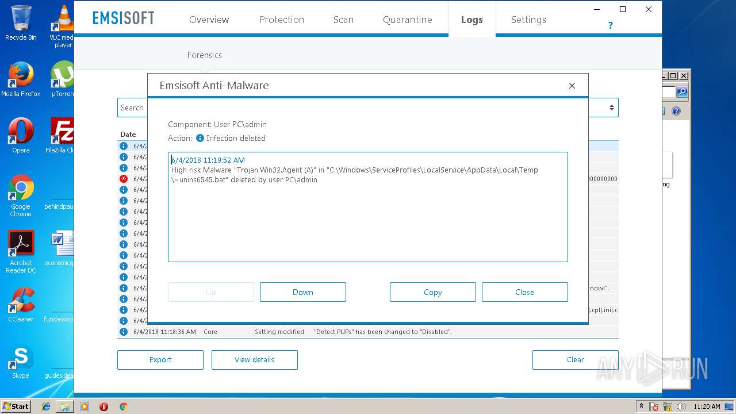This screenshot has height=414, width=736.
Task: Open the log filter dropdown arrows
Action: [612, 108]
